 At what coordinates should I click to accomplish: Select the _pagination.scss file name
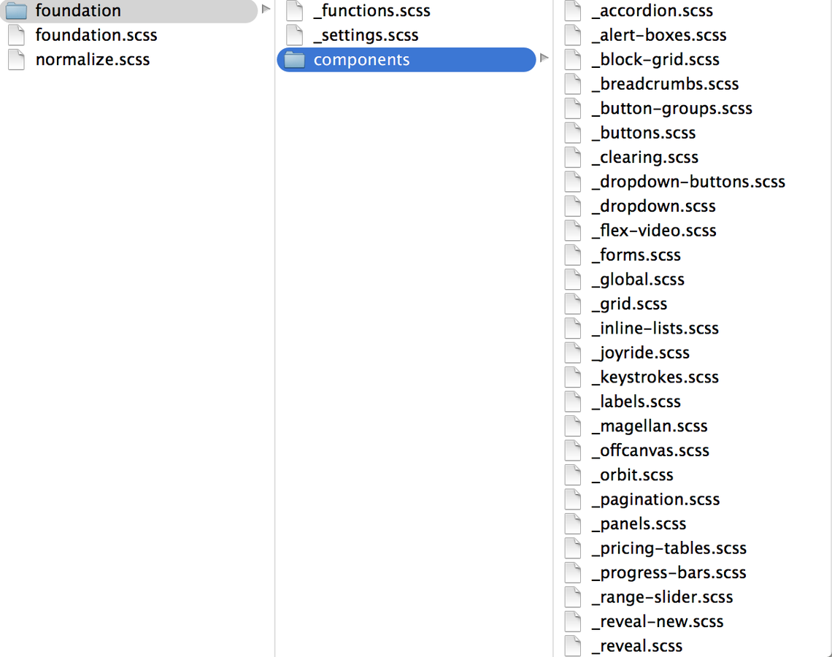tap(656, 499)
